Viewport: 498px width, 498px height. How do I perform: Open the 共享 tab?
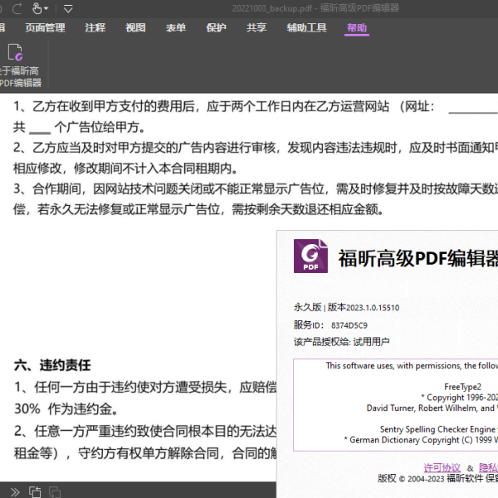click(x=256, y=28)
